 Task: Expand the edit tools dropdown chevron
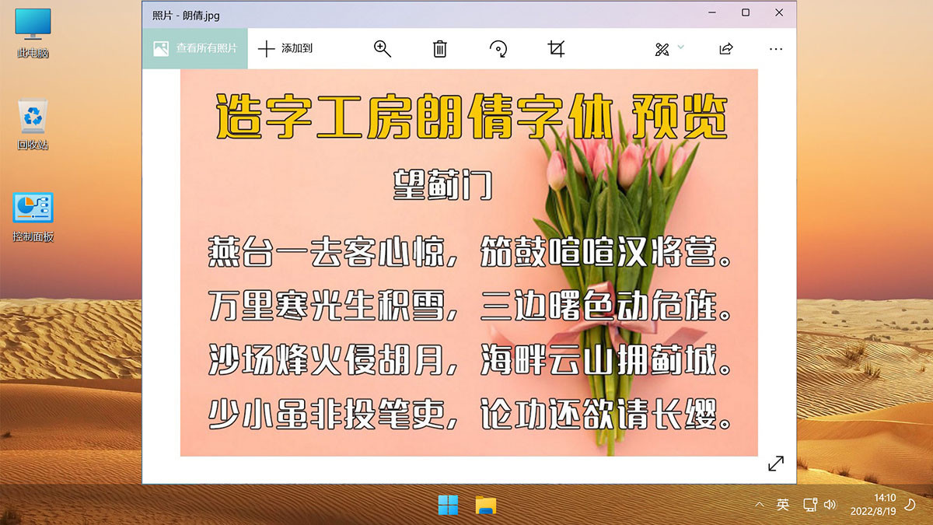(681, 48)
